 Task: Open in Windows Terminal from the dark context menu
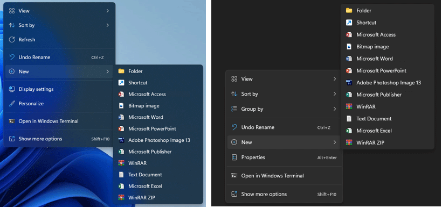(x=284, y=176)
